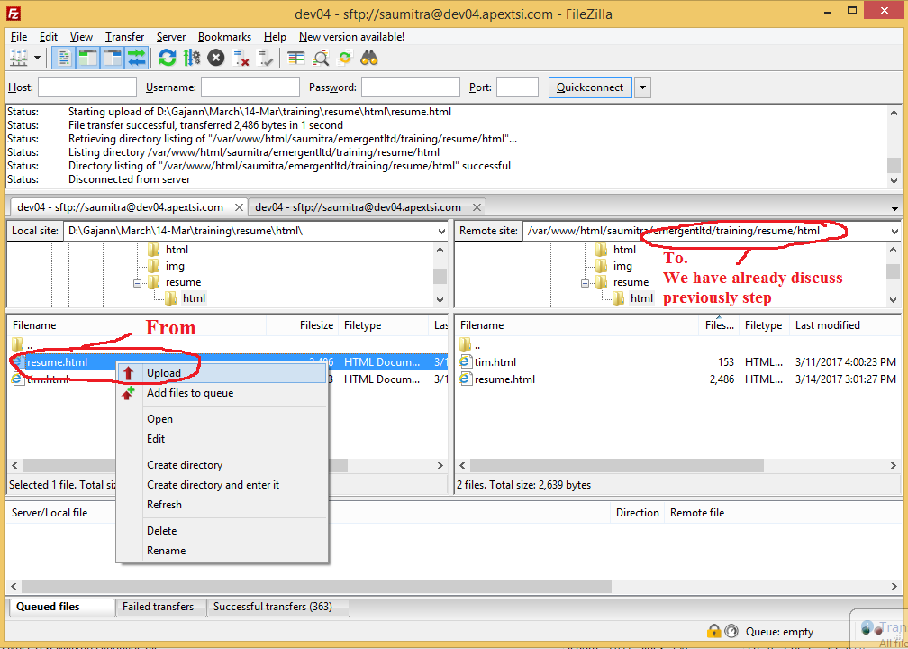
Task: Sort local list by Filesize column
Action: tap(303, 325)
